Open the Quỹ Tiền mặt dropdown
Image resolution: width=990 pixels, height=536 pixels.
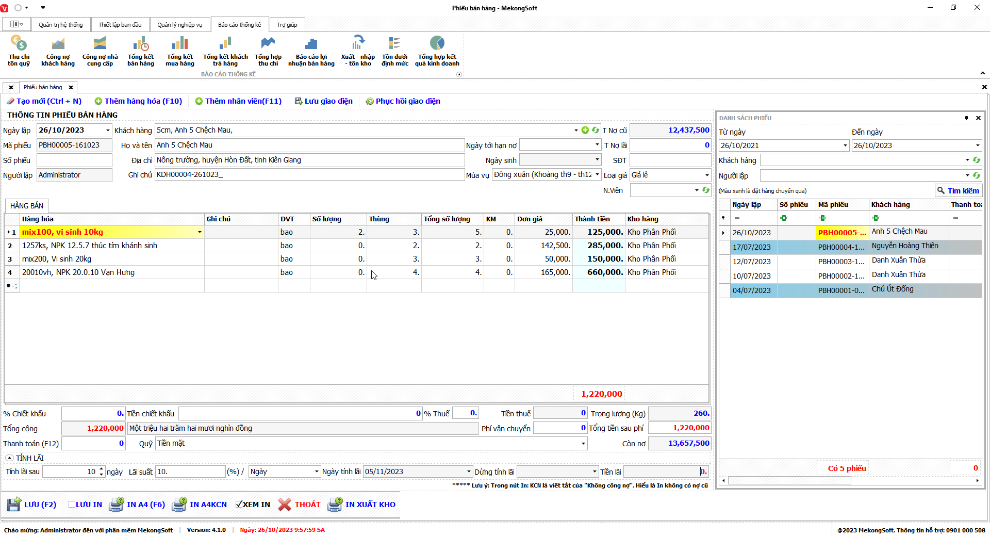point(583,444)
